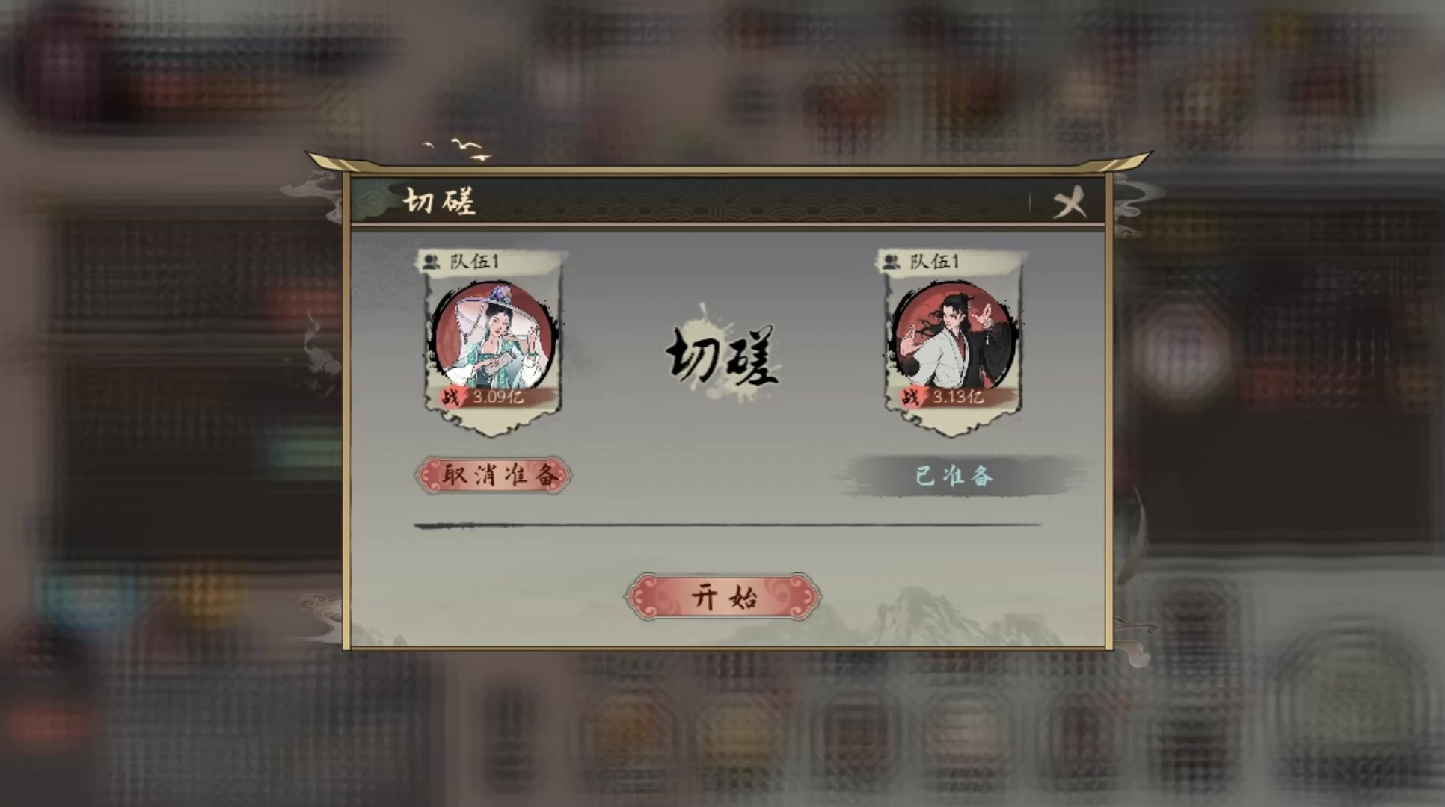Click the right red 战 badge

[x=911, y=397]
